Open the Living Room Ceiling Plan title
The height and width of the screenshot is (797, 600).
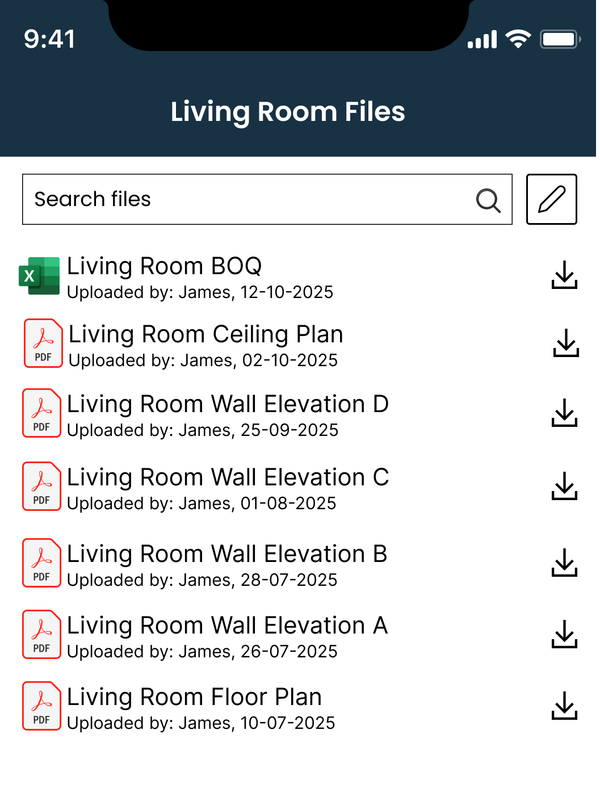(x=205, y=334)
